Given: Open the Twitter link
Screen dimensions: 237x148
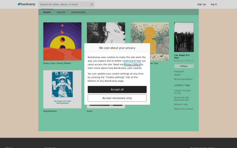Looking at the screenshot, I should tap(177, 75).
